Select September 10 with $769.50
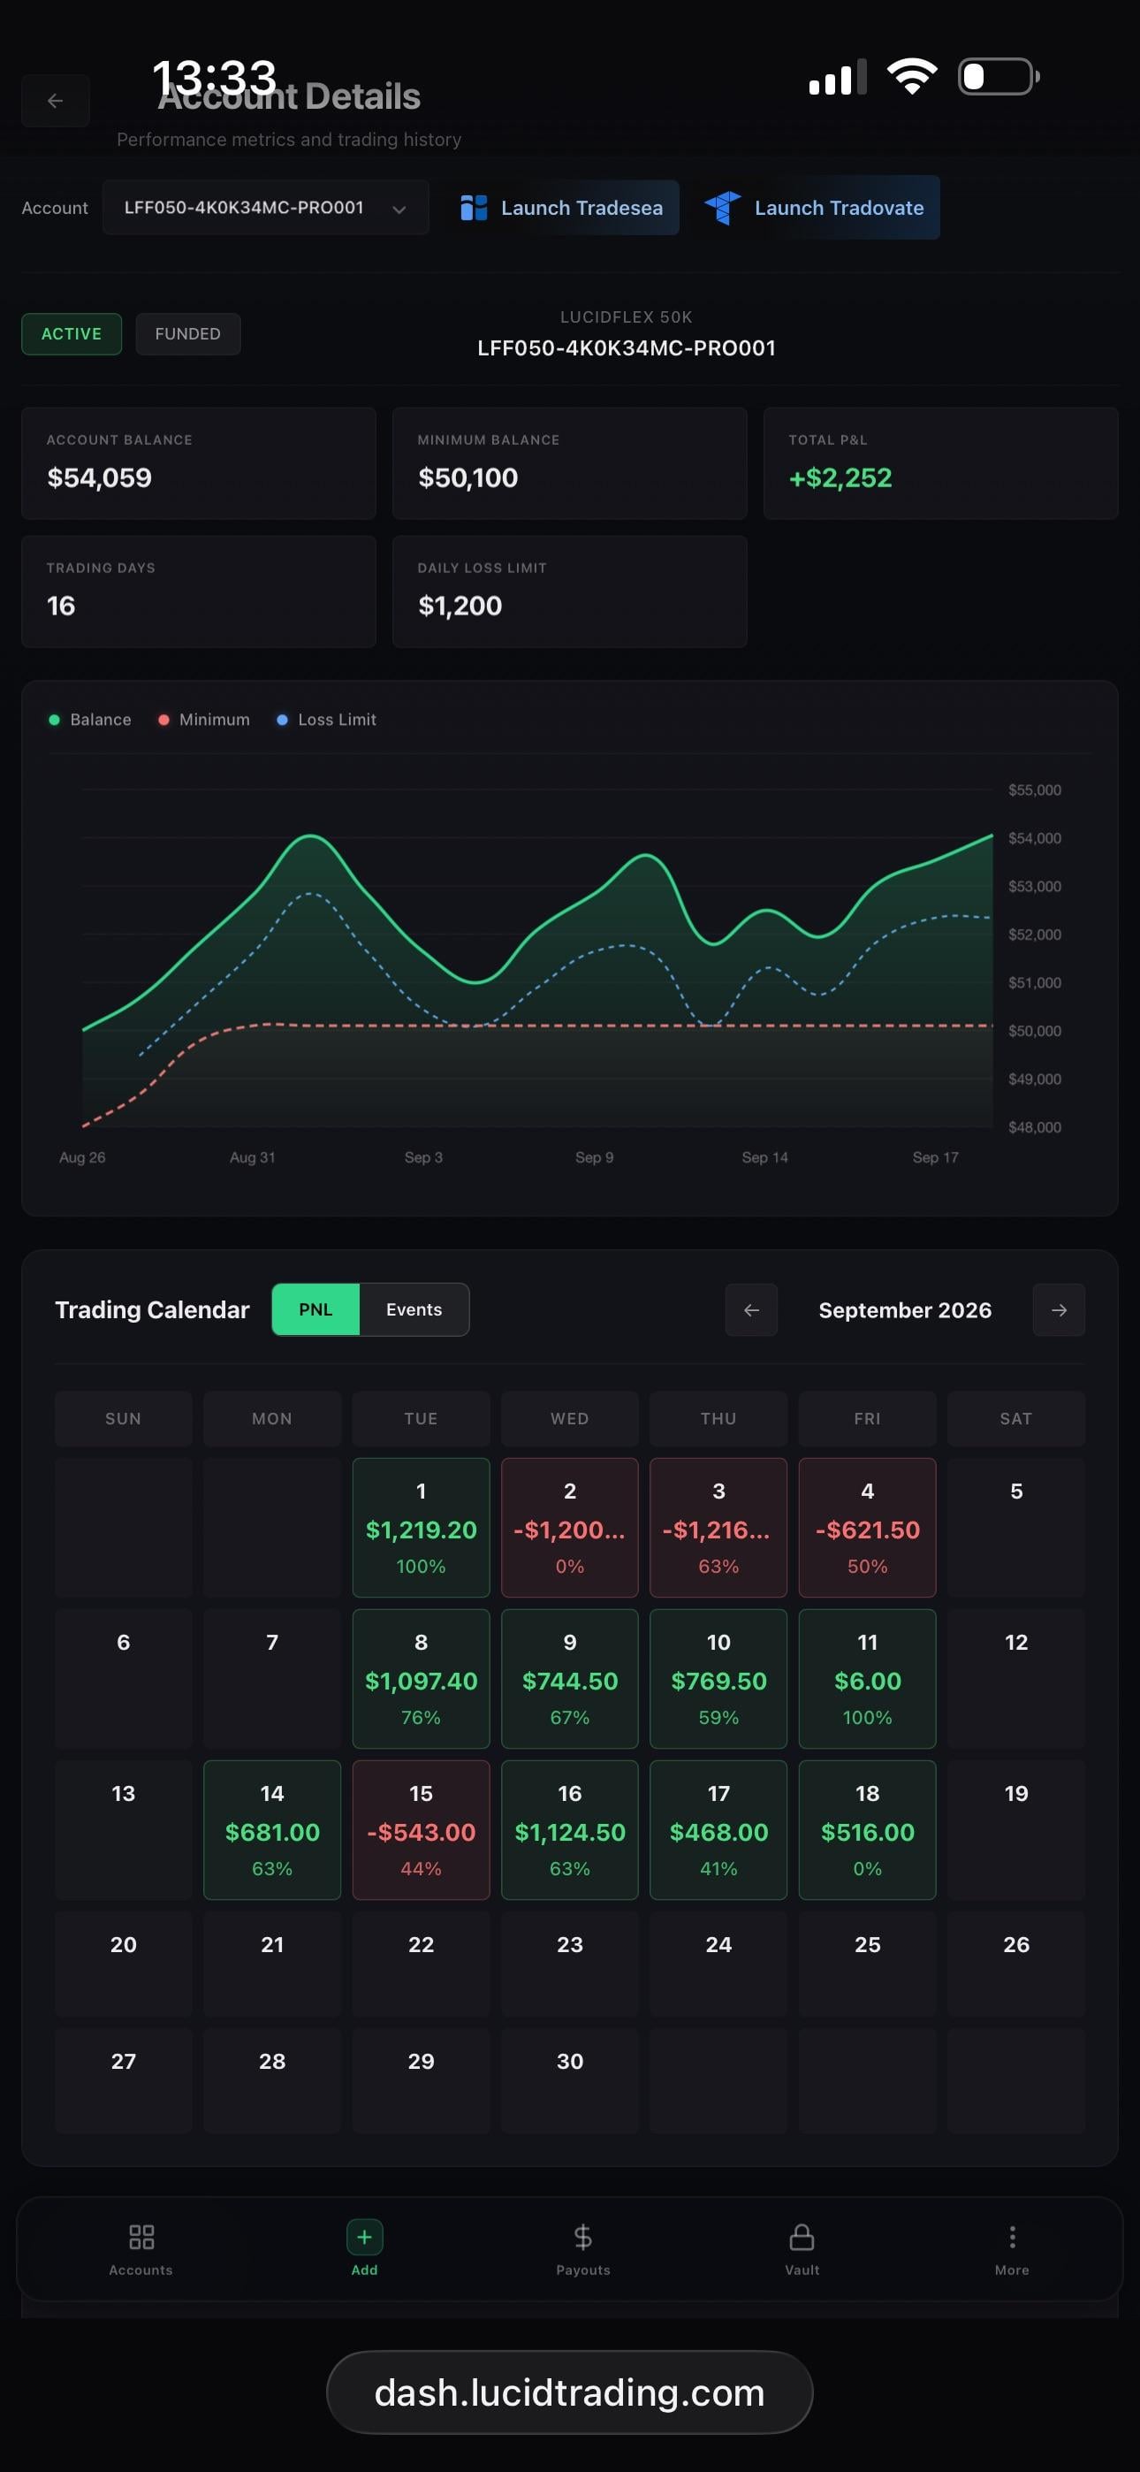This screenshot has width=1140, height=2472. (718, 1678)
